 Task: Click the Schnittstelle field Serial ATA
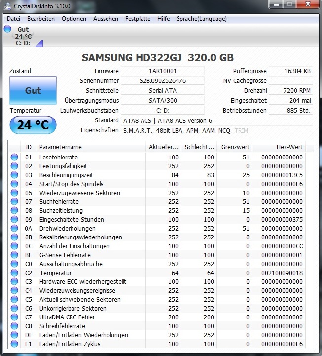pos(163,90)
